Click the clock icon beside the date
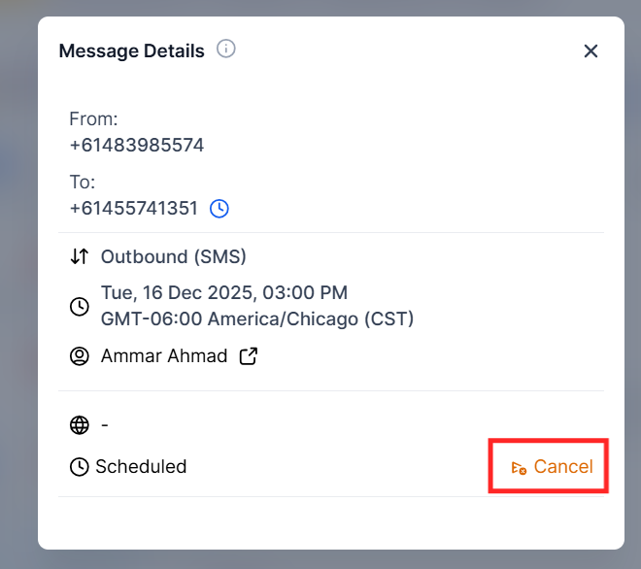The height and width of the screenshot is (569, 641). [x=80, y=306]
